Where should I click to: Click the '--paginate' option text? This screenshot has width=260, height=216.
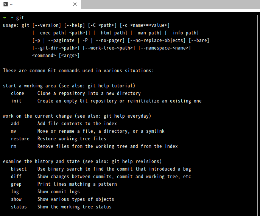click(61, 40)
